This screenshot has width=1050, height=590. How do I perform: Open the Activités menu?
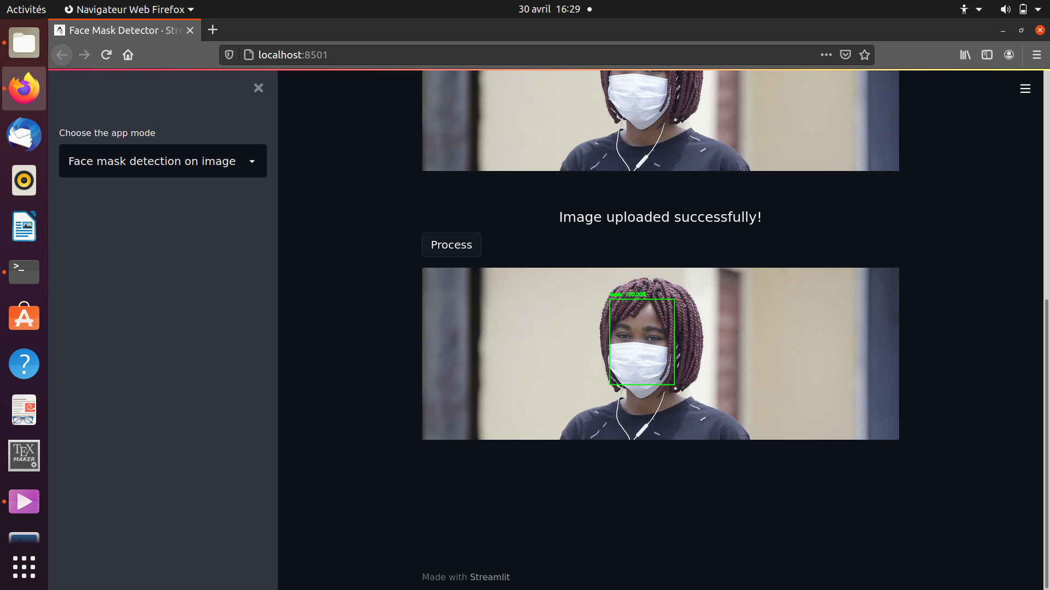(x=26, y=9)
